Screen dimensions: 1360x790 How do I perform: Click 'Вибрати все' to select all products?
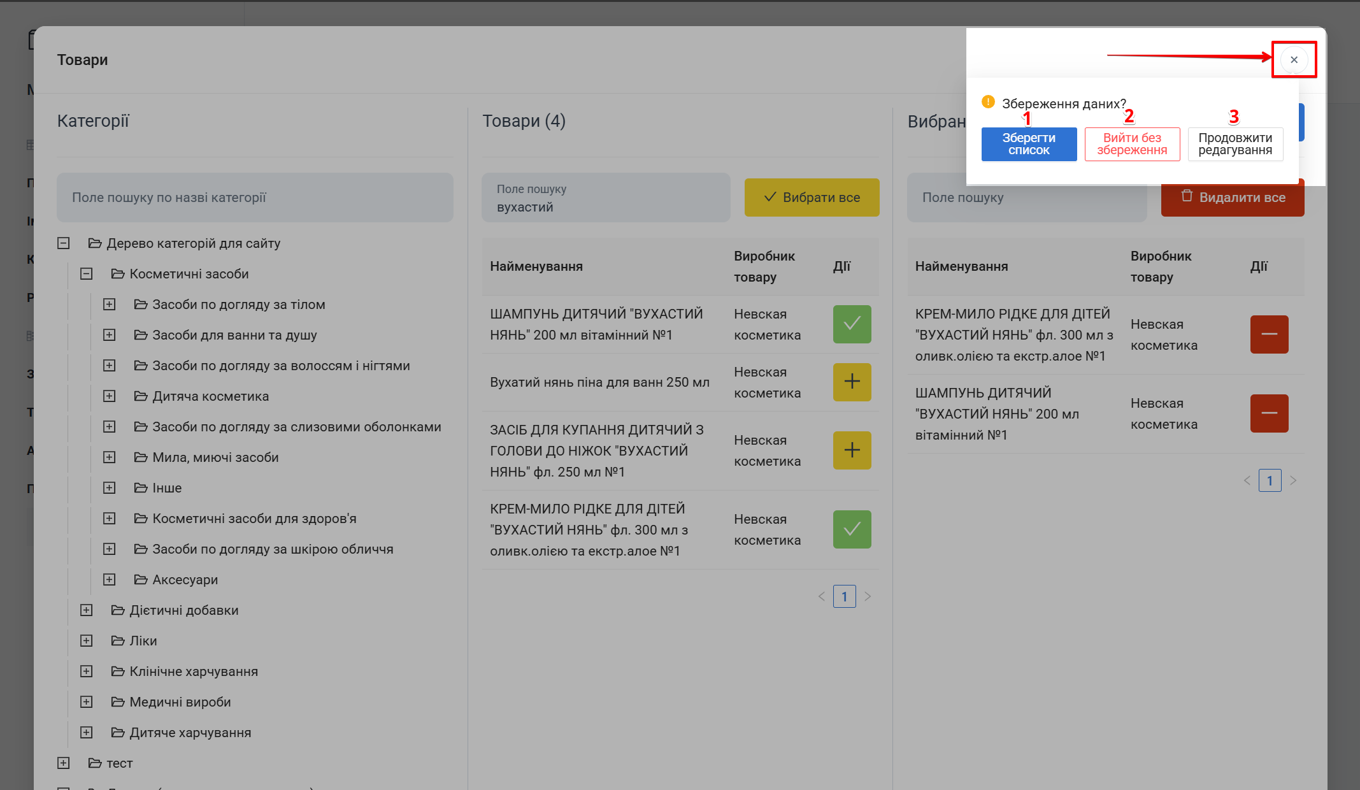(812, 197)
